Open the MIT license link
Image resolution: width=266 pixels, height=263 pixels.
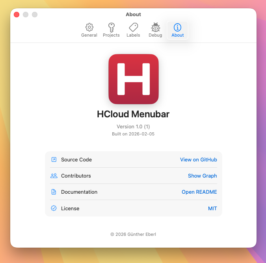(212, 208)
